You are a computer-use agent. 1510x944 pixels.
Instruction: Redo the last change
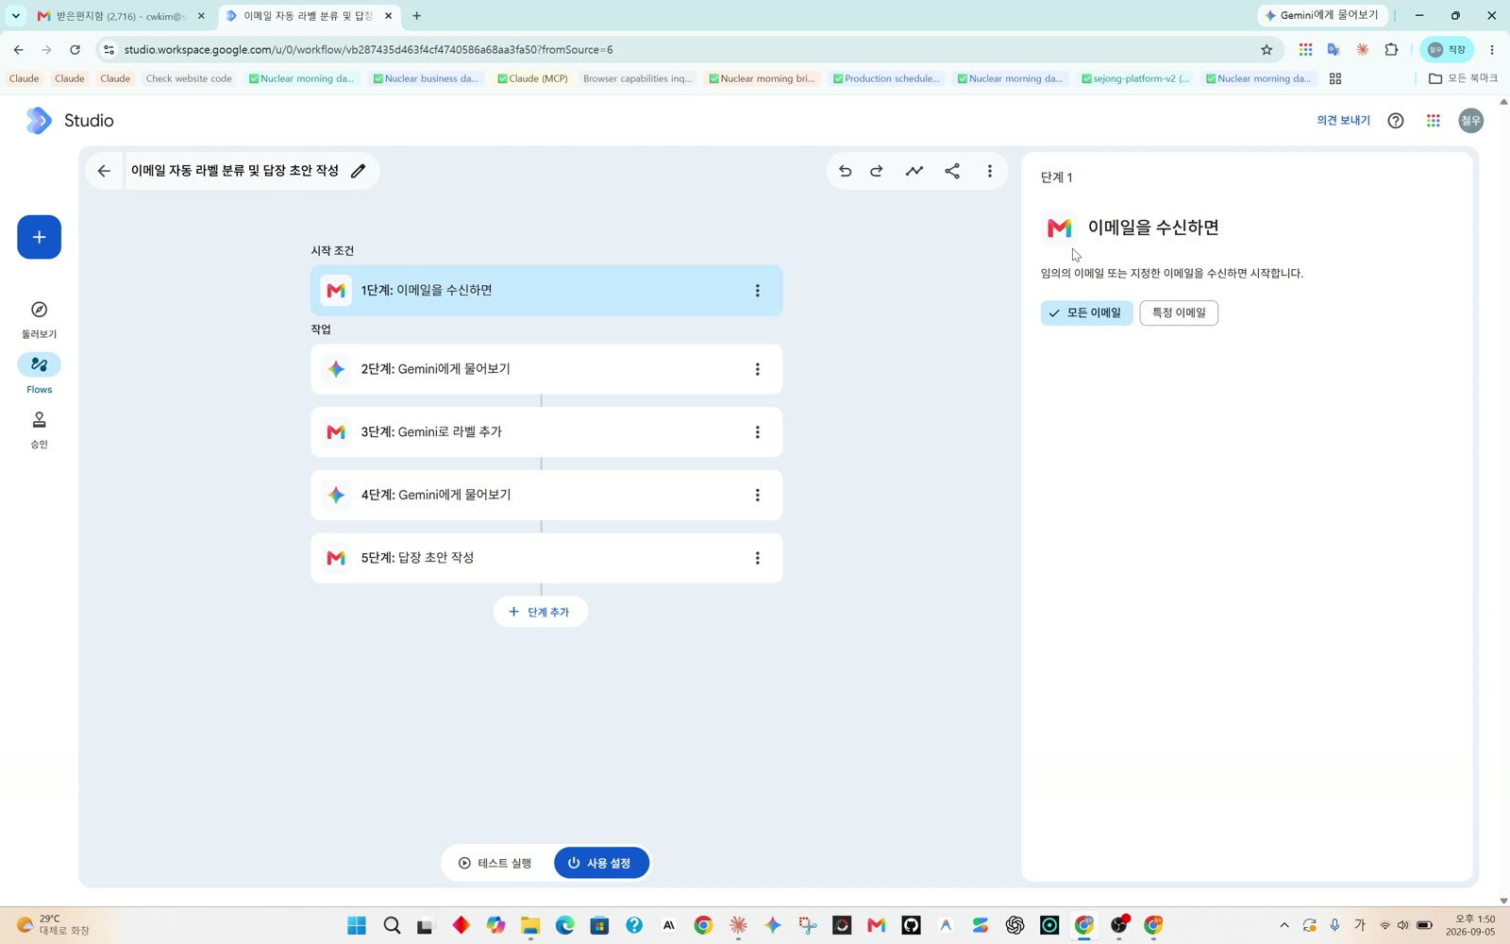[x=877, y=171]
